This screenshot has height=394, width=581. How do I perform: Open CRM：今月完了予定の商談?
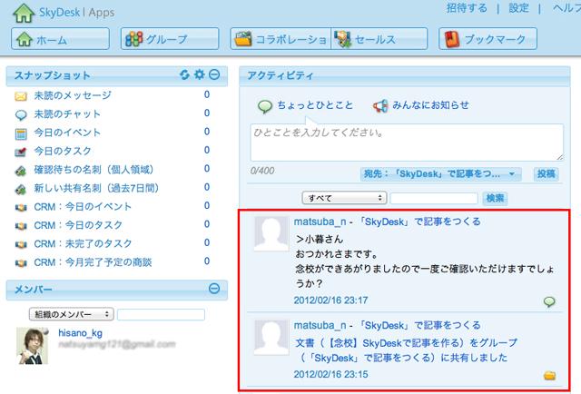[93, 262]
